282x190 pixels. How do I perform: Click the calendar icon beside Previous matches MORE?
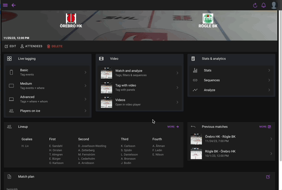coord(269,127)
